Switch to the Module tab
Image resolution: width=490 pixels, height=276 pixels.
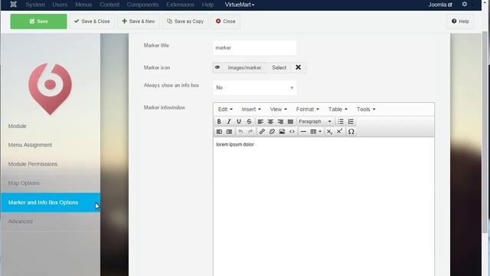[50, 126]
